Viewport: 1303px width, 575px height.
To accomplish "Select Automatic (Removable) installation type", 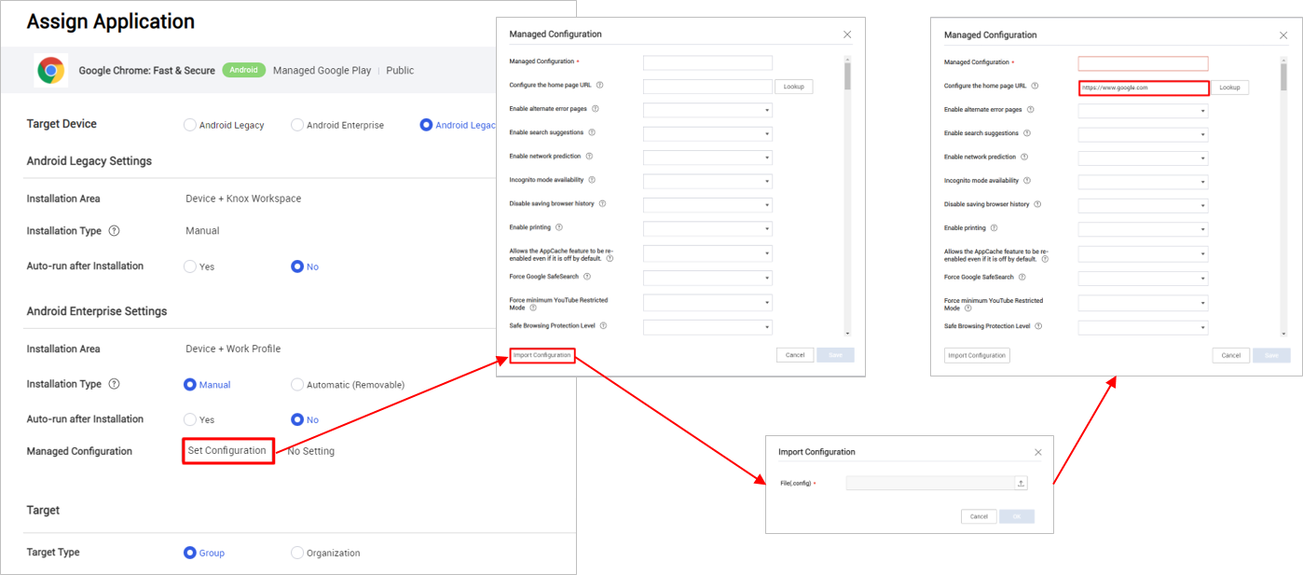I will click(x=296, y=384).
